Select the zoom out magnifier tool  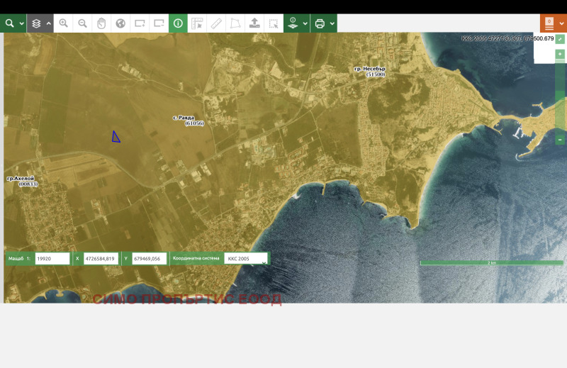click(x=83, y=23)
